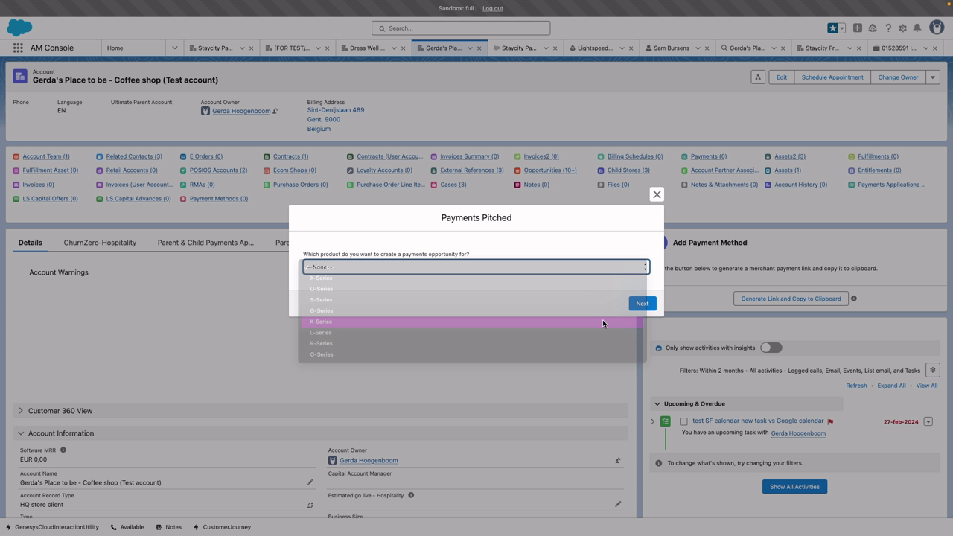Click the green task icon in timeline
The height and width of the screenshot is (536, 953).
point(666,421)
